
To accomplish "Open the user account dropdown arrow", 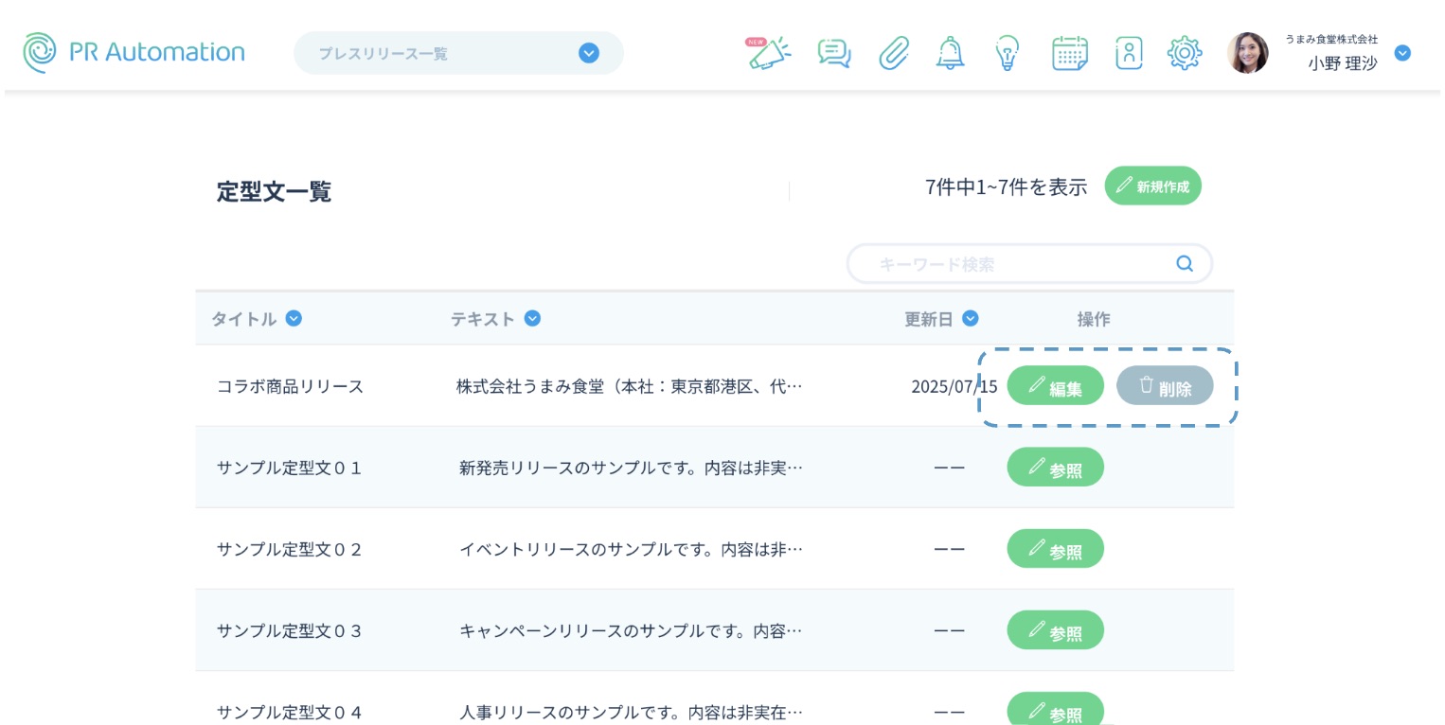I will click(1402, 53).
